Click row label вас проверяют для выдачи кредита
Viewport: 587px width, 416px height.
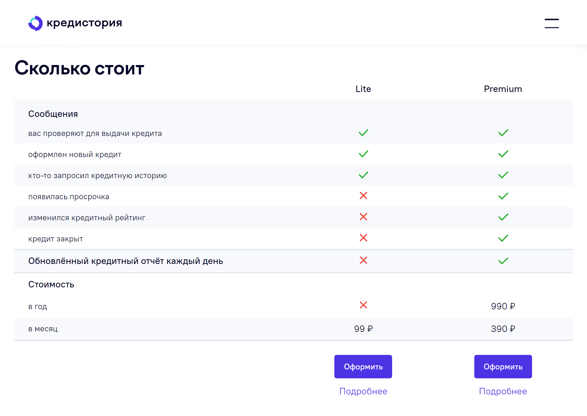pos(95,133)
